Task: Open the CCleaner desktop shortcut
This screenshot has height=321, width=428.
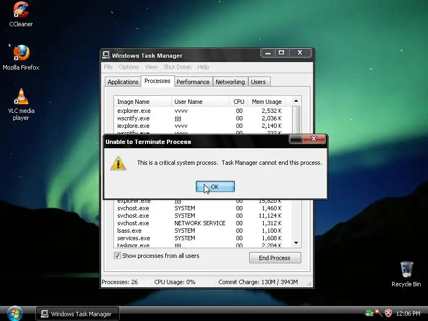Action: coord(21,14)
